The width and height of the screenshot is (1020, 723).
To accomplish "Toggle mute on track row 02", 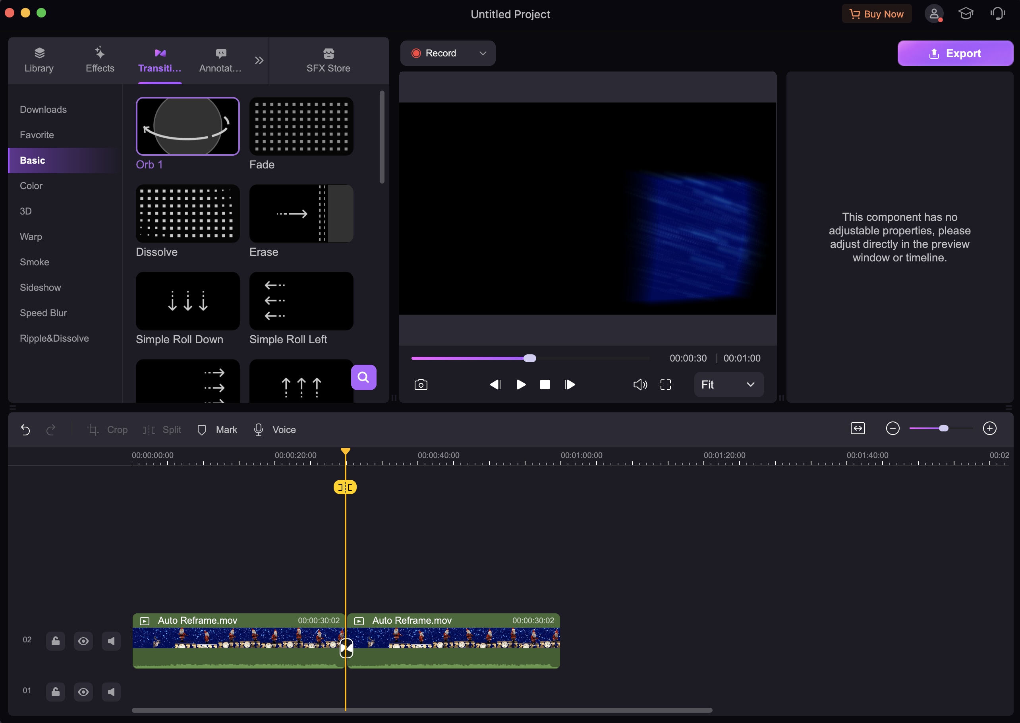I will pos(110,641).
